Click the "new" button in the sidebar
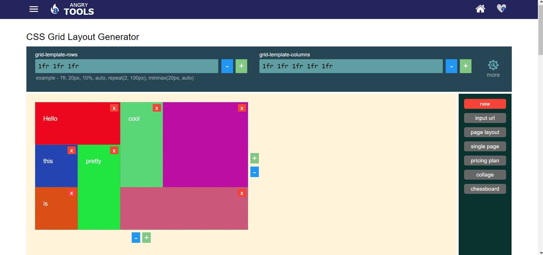Screen dimensions: 543x255 (x=485, y=104)
